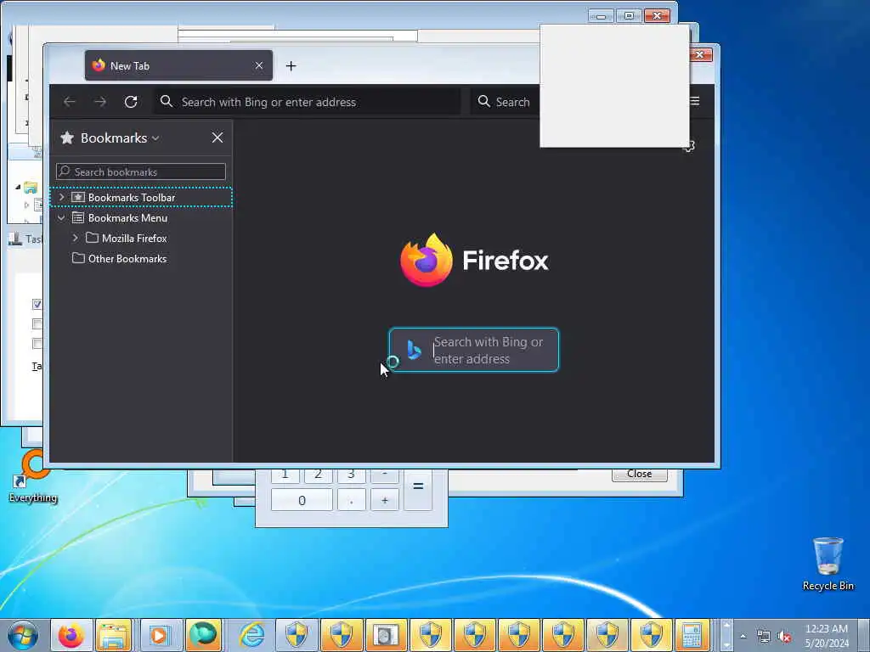Click the Bookmarks star icon in sidebar header
Viewport: 870px width, 652px height.
[x=67, y=138]
